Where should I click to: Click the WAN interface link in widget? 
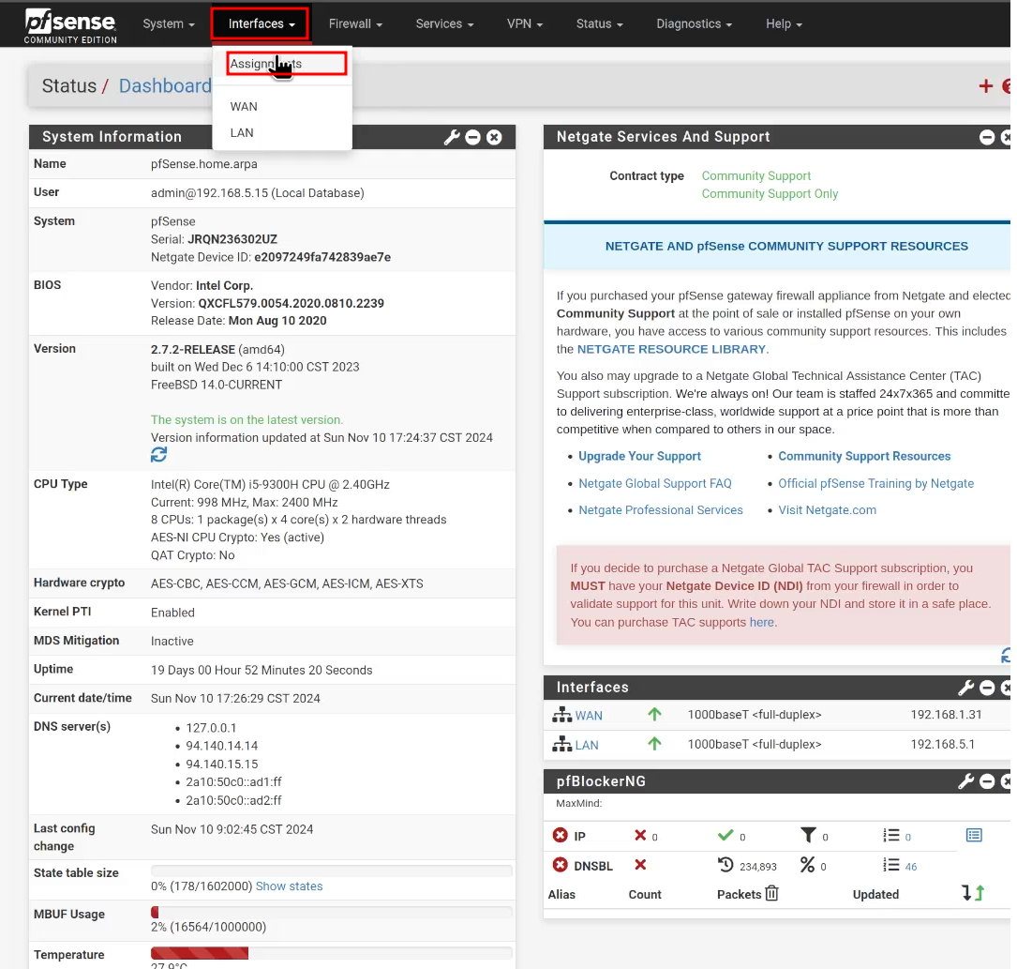(589, 715)
